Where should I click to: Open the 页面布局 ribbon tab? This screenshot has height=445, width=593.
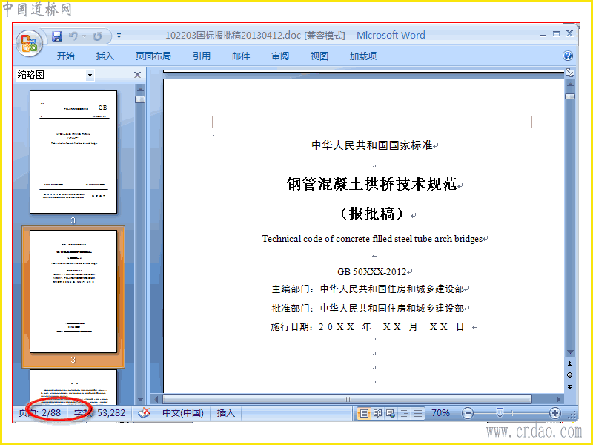[153, 56]
